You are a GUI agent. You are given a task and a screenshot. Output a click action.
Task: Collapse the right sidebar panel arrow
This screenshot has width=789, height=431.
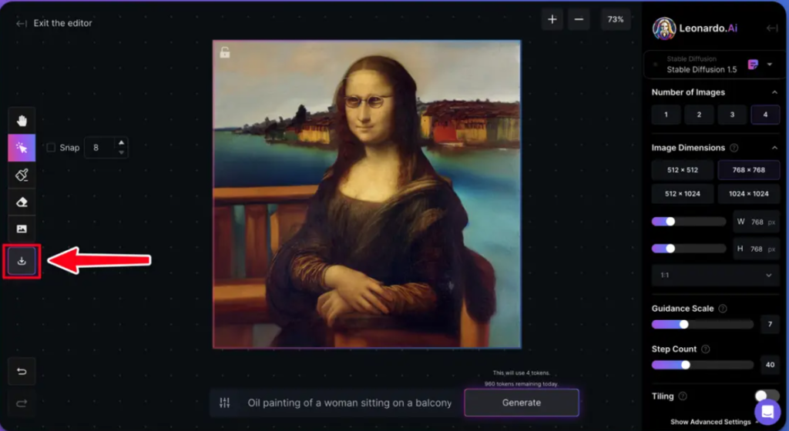click(x=772, y=28)
